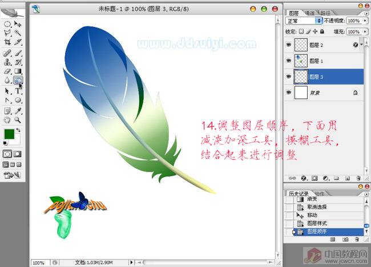Select the Clone Stamp tool
The image size is (371, 267).
click(7, 62)
